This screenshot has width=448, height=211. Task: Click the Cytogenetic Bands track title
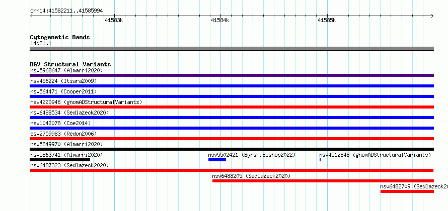pos(60,37)
